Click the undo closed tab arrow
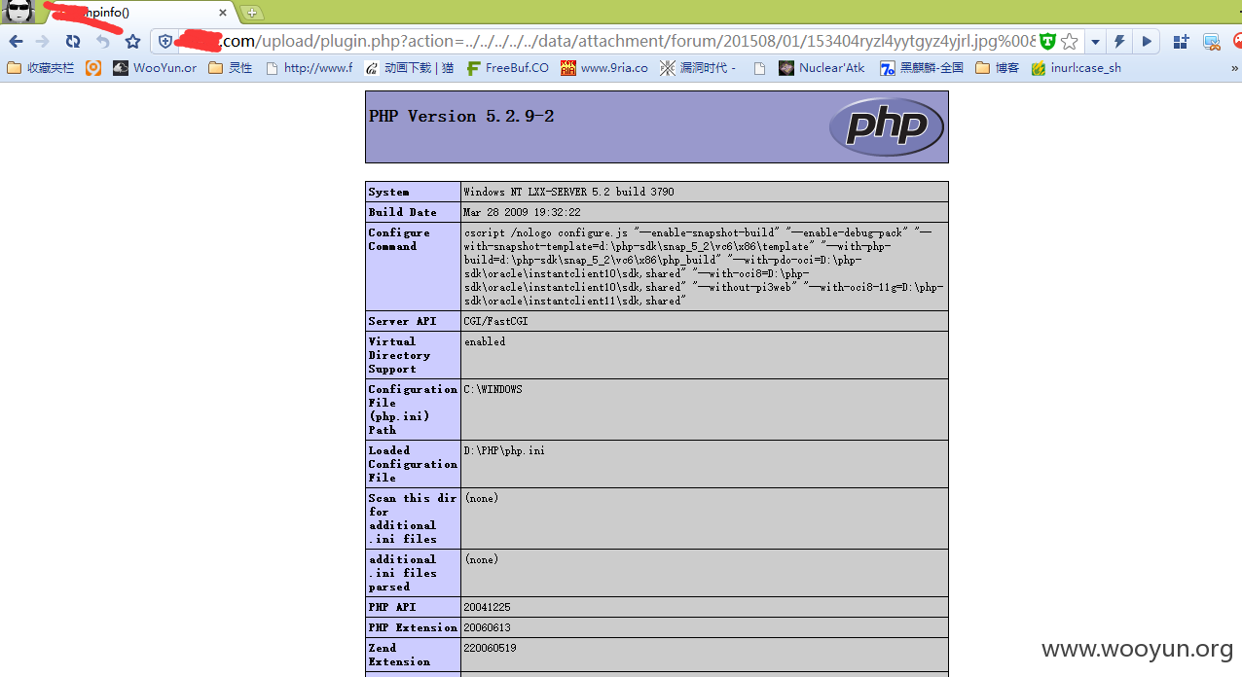1242x677 pixels. (102, 41)
